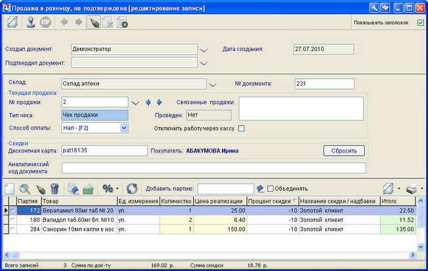Viewport: 428px width, 271px height.
Task: Go to next sale with blue right arrow
Action: (x=160, y=102)
